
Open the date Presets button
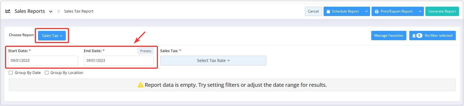[146, 51]
